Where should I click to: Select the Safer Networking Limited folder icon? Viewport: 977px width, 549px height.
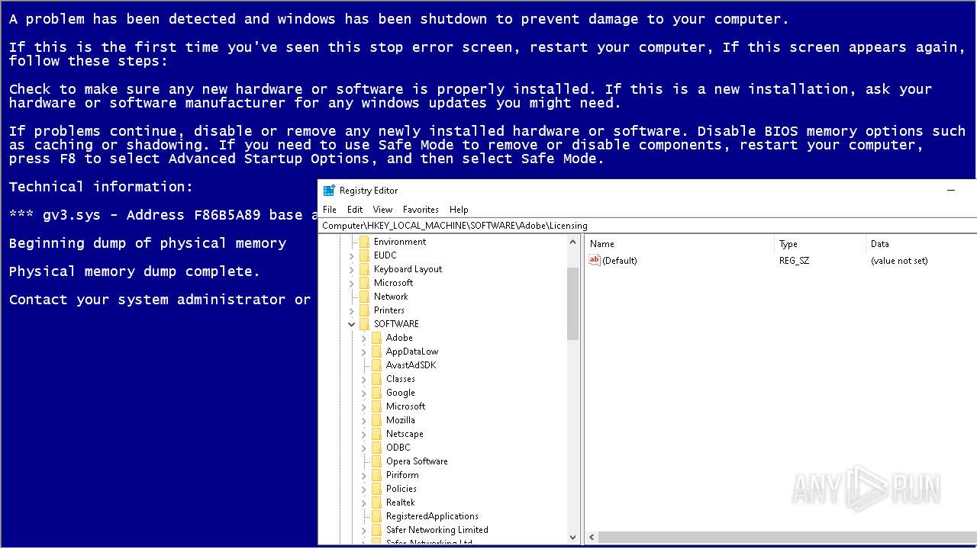tap(376, 530)
